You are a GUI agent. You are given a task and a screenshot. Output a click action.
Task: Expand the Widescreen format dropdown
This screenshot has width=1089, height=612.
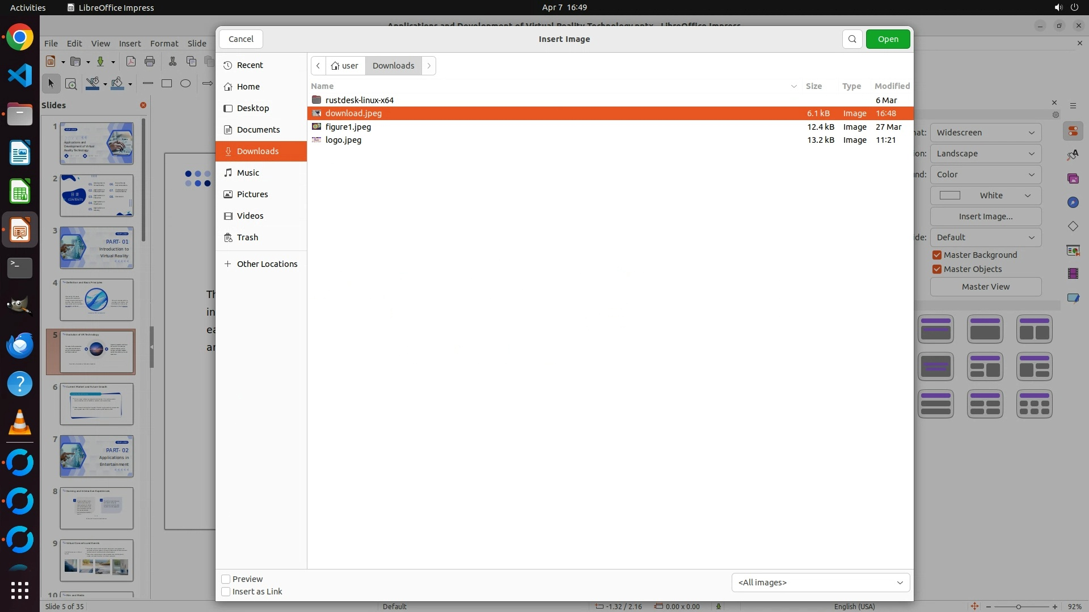(x=985, y=133)
